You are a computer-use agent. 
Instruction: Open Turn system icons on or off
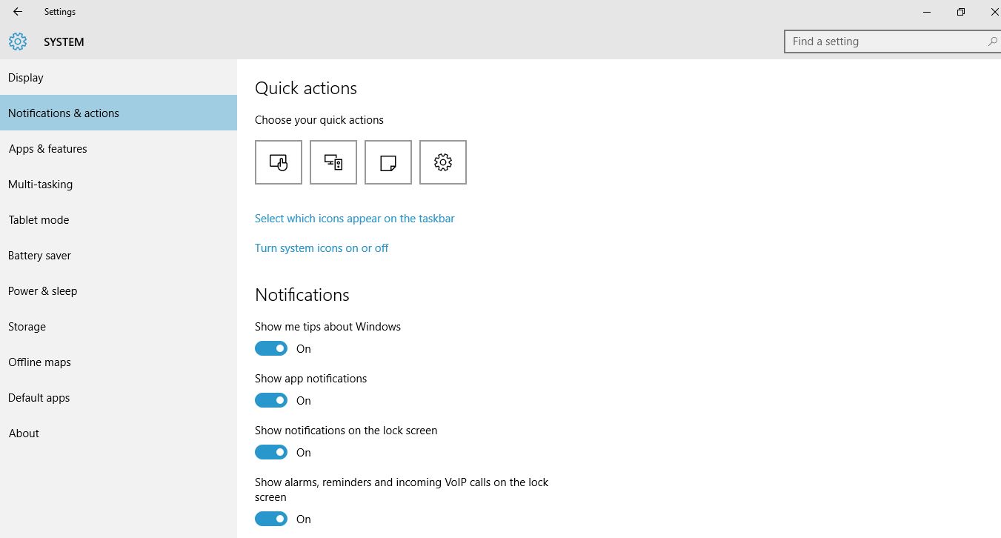click(322, 248)
